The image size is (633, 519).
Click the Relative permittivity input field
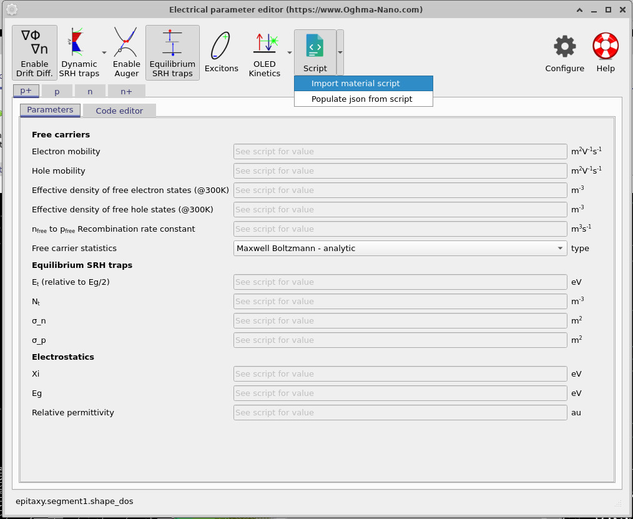pyautogui.click(x=400, y=413)
